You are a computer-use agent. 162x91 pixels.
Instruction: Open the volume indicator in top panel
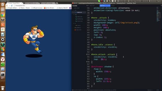128,1
